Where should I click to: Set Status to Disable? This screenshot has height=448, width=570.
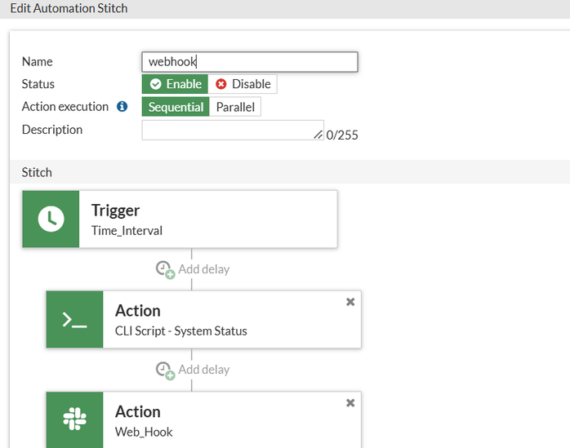point(243,84)
